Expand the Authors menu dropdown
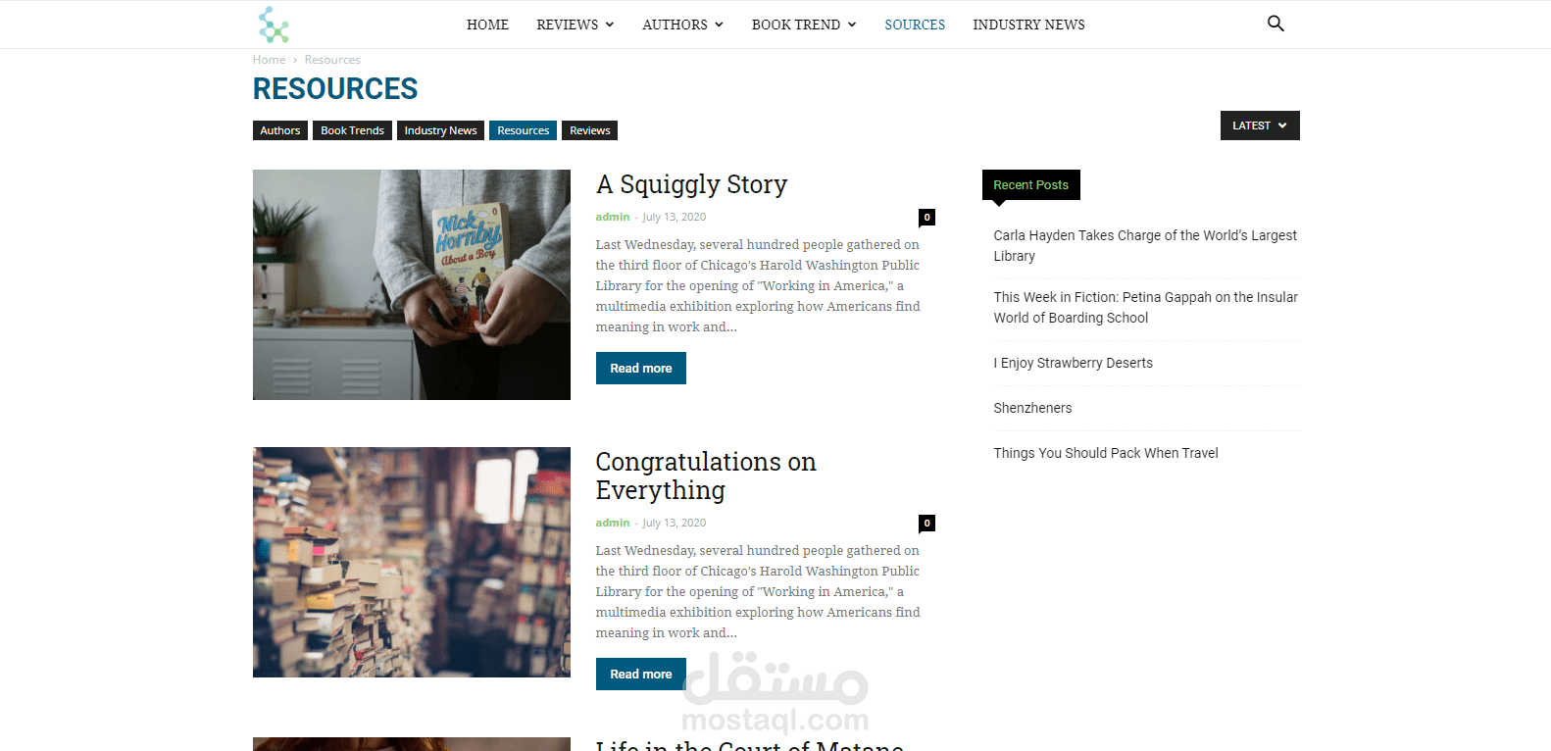 click(683, 25)
